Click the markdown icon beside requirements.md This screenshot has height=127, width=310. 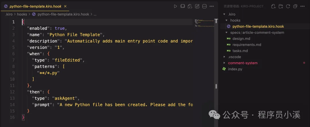(229, 45)
